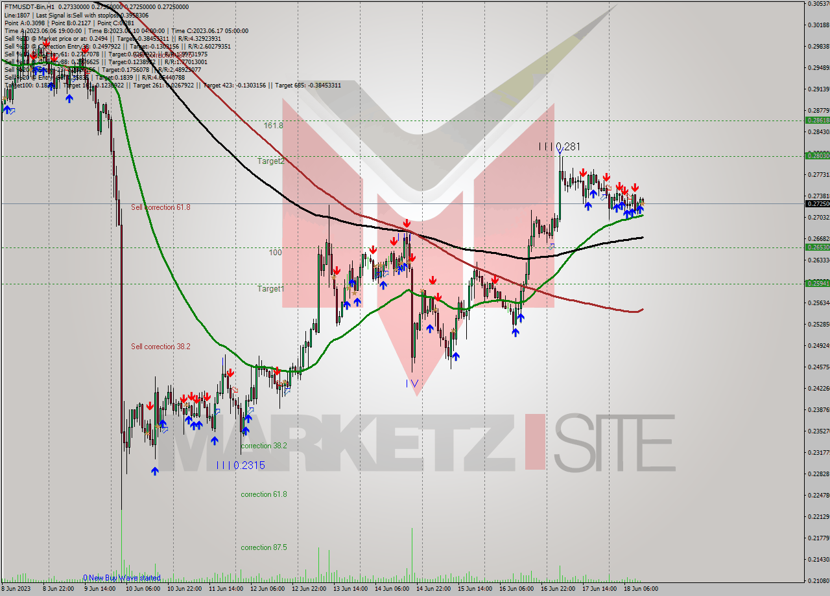Click the 'Last Signal is:Sell with stoploss' line
Viewport: 830px width, 596px height.
click(x=76, y=15)
